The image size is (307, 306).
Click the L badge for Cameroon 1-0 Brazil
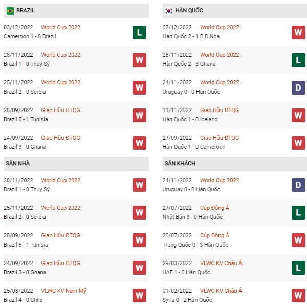click(x=139, y=33)
